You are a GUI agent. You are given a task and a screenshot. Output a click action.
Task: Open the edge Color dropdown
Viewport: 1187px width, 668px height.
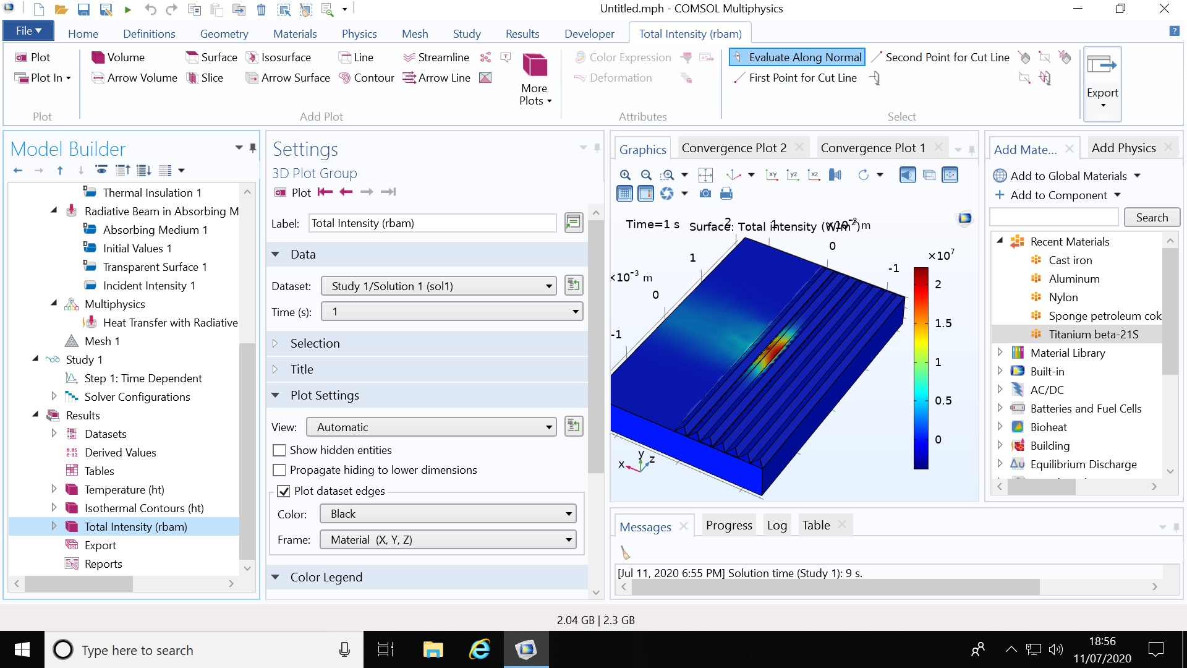coord(448,514)
